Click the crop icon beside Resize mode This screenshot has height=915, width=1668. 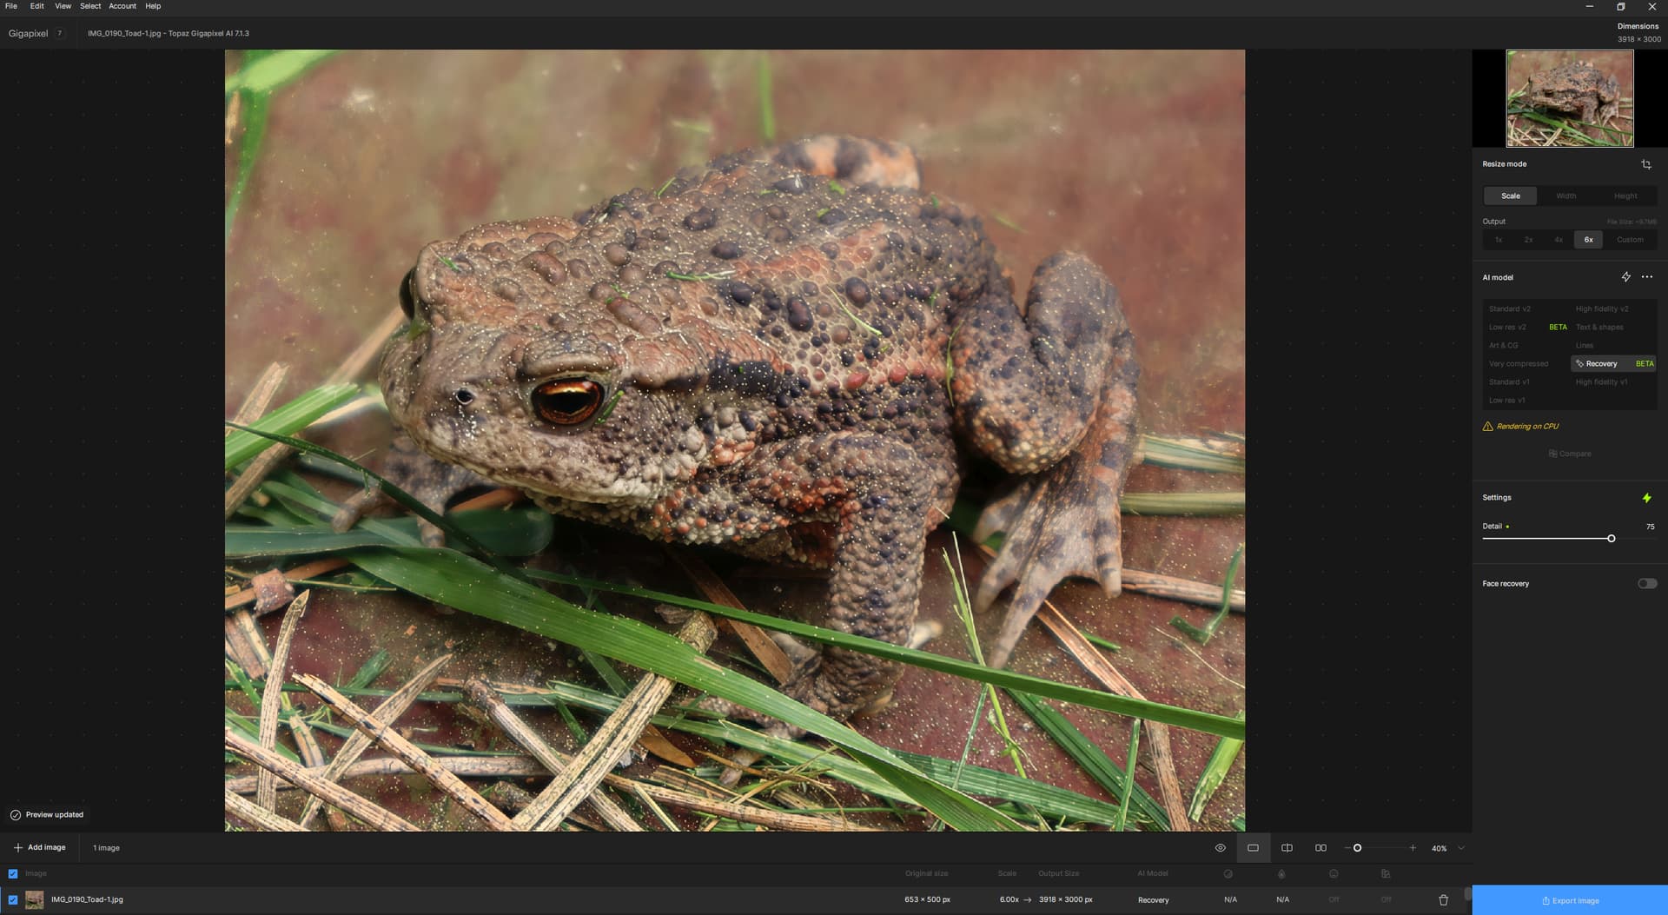(1645, 164)
